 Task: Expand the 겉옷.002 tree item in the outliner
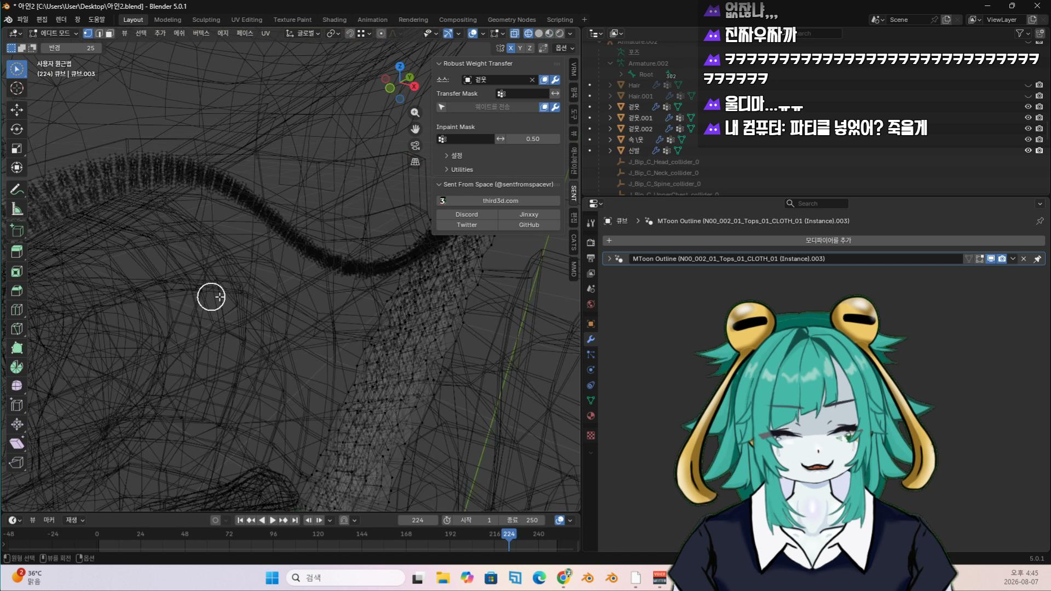[x=610, y=129]
